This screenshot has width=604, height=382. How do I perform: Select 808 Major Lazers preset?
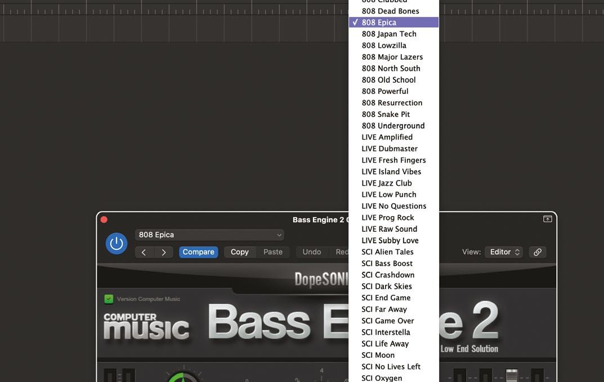click(x=393, y=57)
